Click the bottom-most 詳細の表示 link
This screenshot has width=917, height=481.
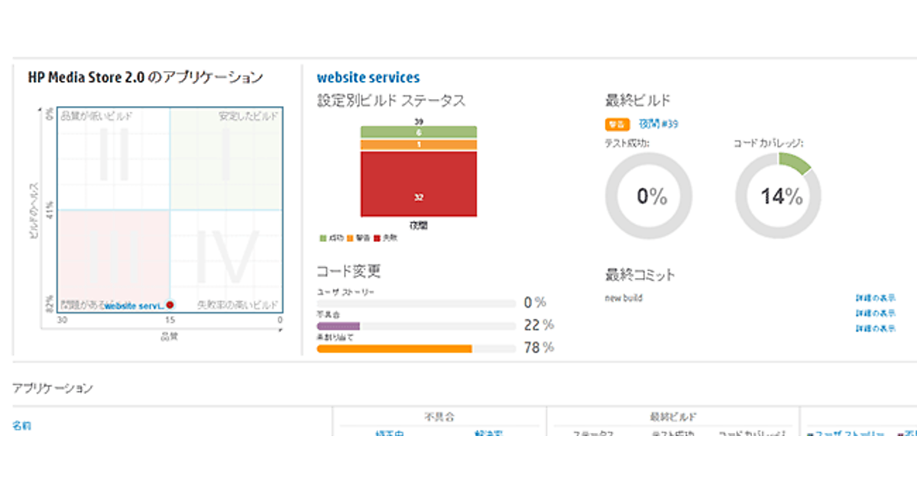[x=875, y=329]
